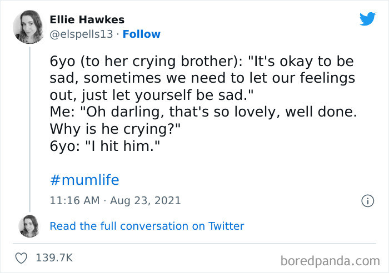Click the "Oh darling, that's so lovely" line
Screen dimensions: 389x273
tap(203, 112)
